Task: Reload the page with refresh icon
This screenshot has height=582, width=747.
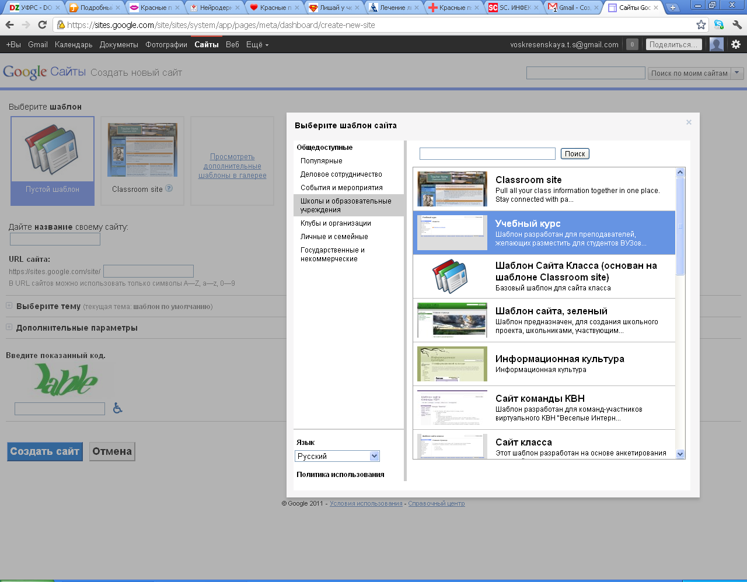Action: point(42,24)
